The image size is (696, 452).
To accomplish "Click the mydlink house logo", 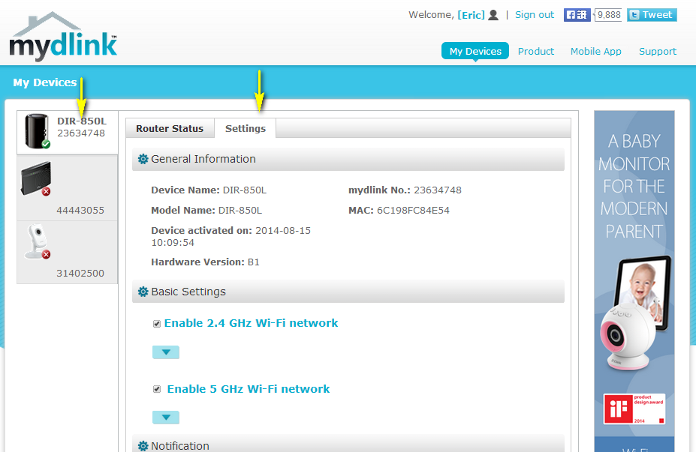I will click(63, 37).
